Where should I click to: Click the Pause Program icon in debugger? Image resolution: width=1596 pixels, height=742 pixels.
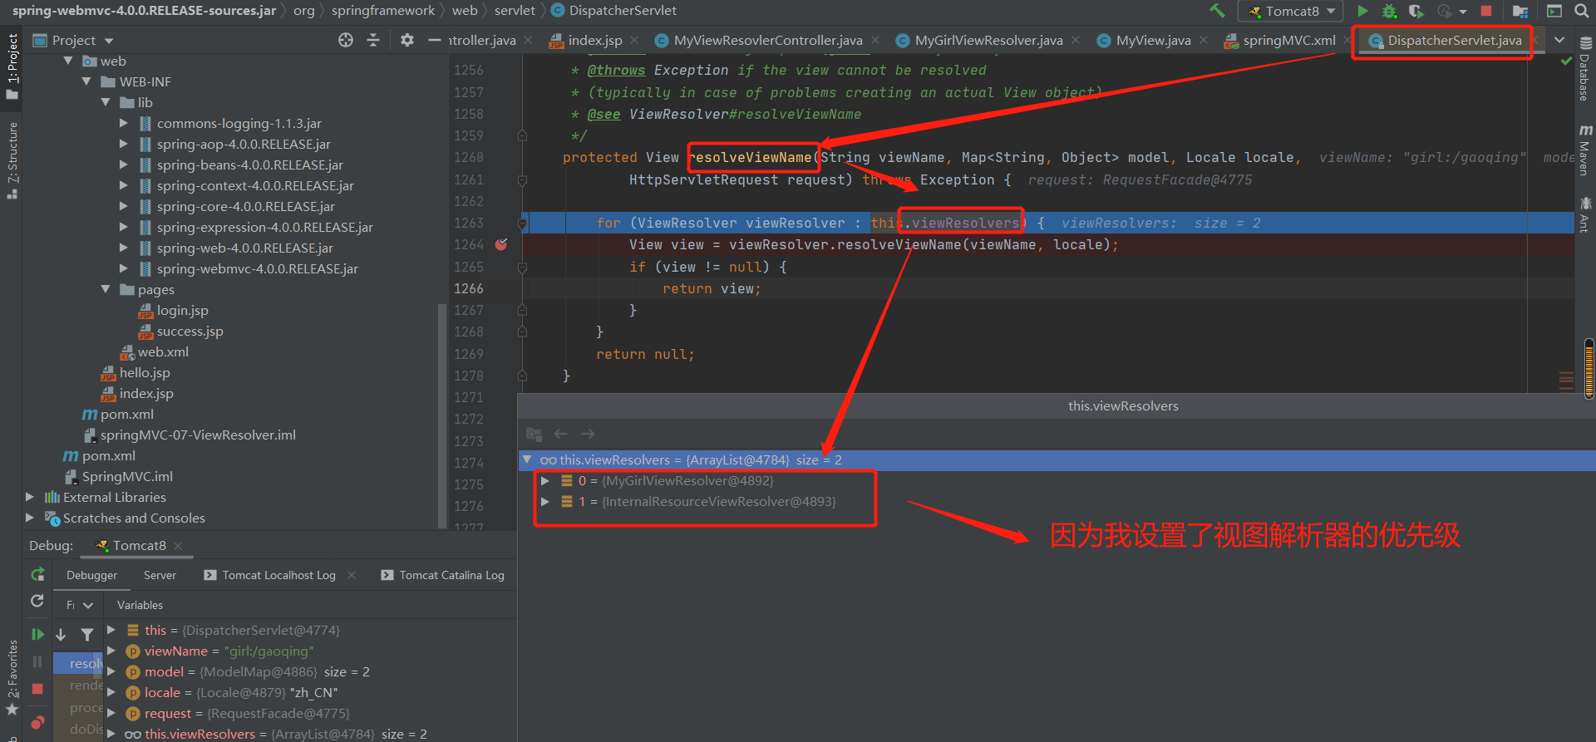pyautogui.click(x=37, y=661)
